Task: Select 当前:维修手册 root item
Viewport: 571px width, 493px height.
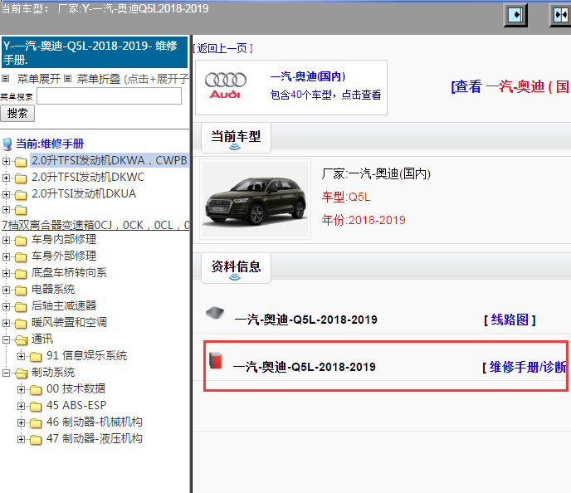Action: (50, 144)
